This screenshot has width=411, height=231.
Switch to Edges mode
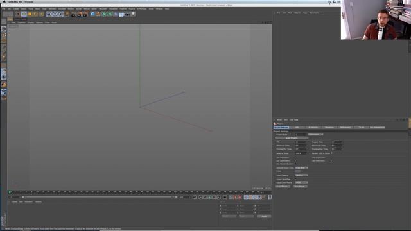click(4, 53)
